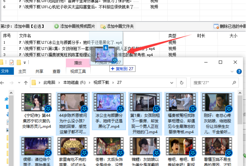Click 添加中画文件夹 button

pos(117,26)
